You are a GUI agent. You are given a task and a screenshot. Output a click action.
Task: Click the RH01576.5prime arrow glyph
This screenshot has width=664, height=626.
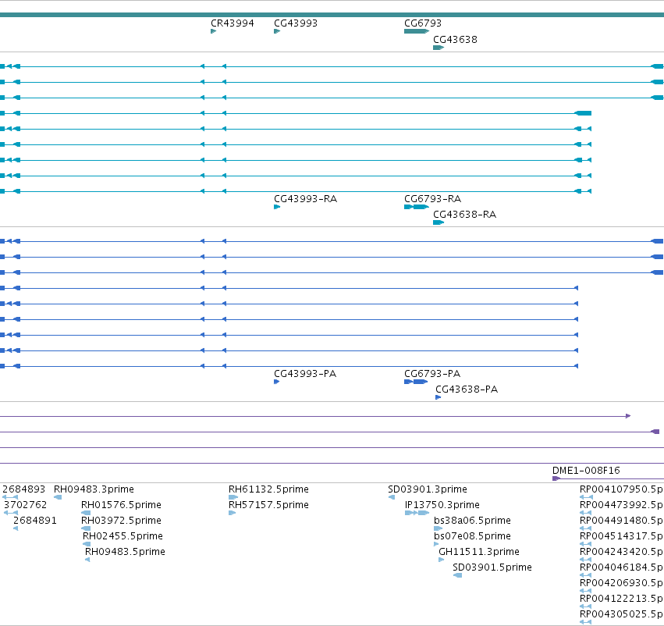[86, 514]
